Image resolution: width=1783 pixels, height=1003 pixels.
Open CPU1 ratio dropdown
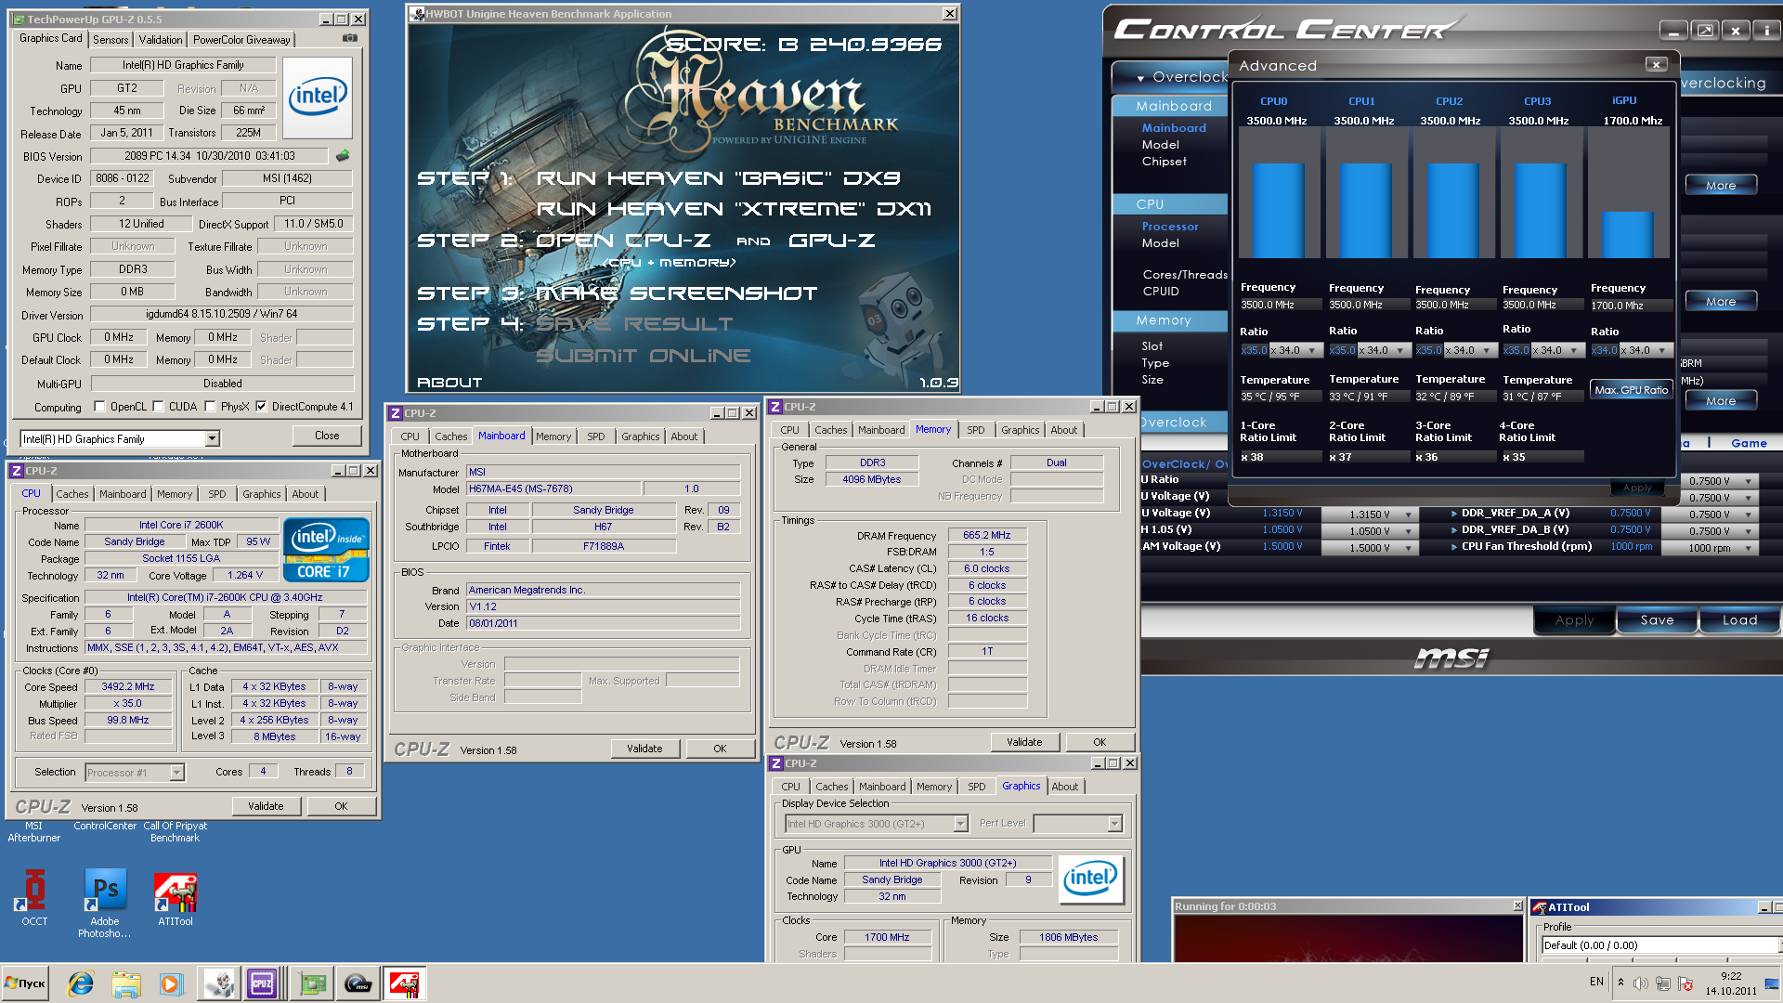coord(1400,351)
